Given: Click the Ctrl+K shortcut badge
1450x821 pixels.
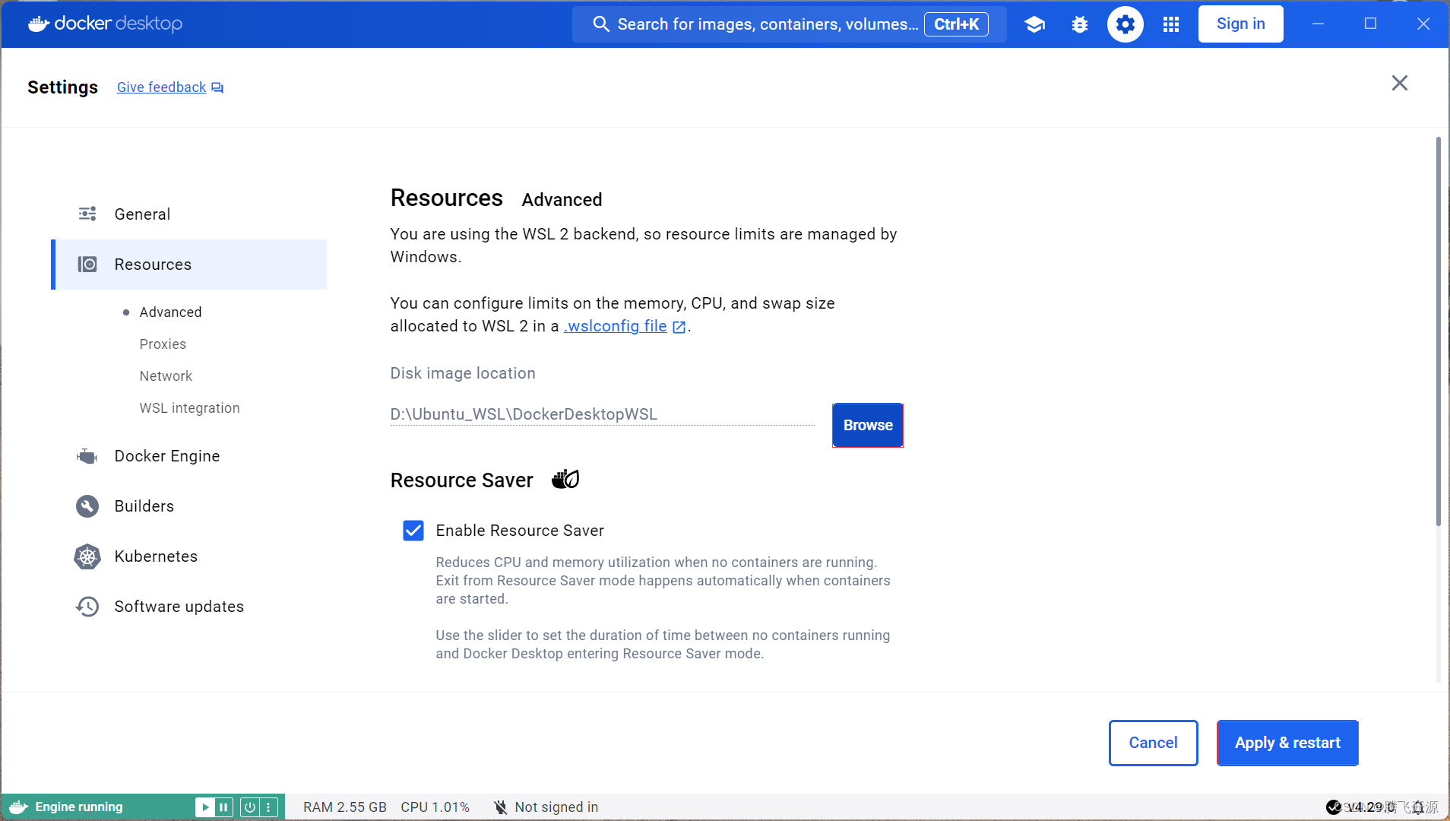Looking at the screenshot, I should tap(956, 24).
